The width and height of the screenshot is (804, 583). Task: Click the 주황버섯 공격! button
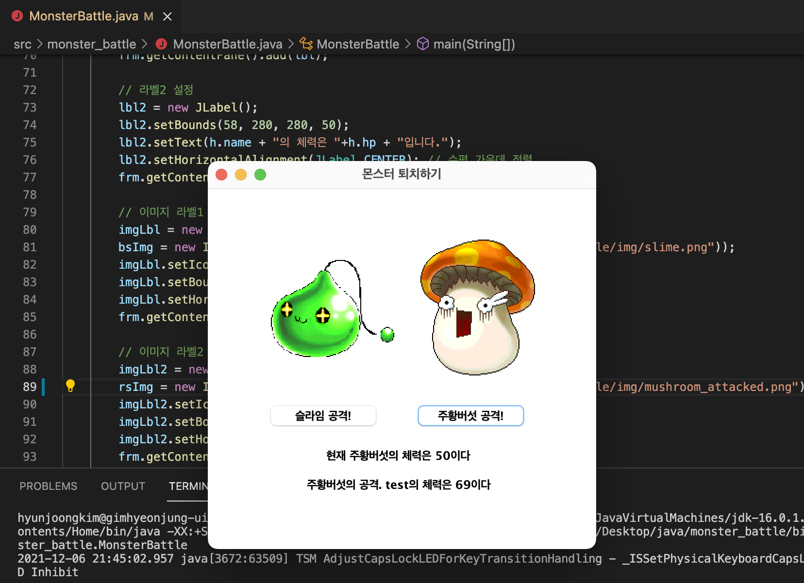pyautogui.click(x=470, y=416)
